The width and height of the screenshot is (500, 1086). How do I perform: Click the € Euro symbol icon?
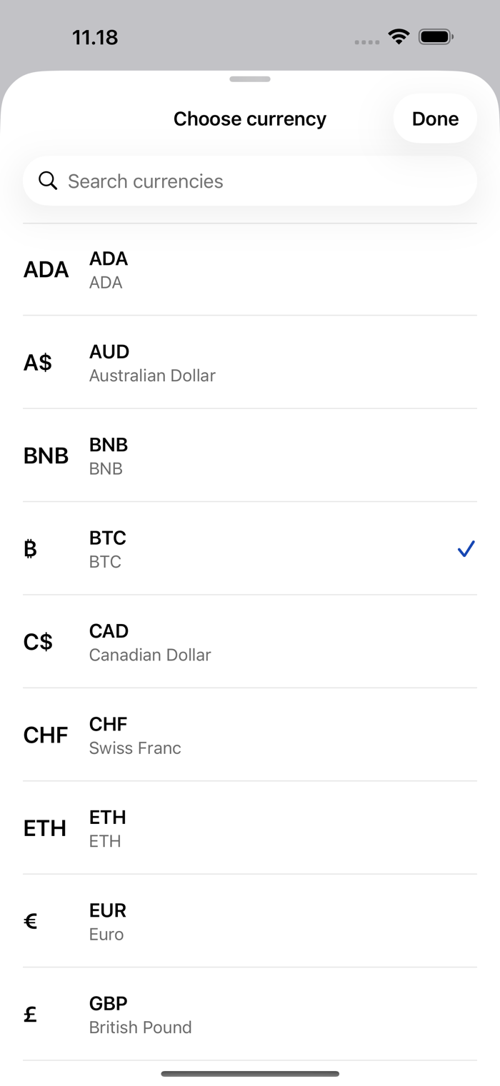pyautogui.click(x=30, y=921)
